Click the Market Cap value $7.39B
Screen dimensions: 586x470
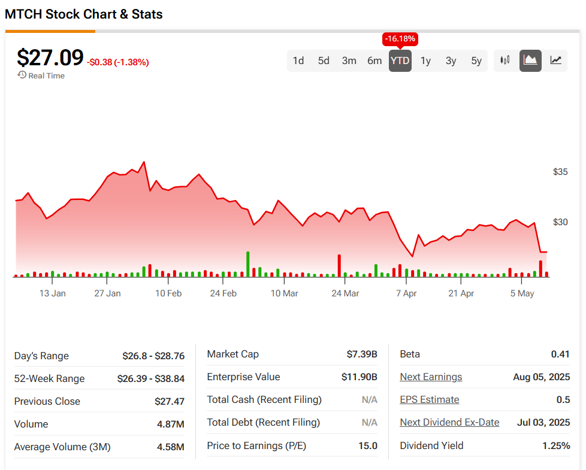point(362,354)
